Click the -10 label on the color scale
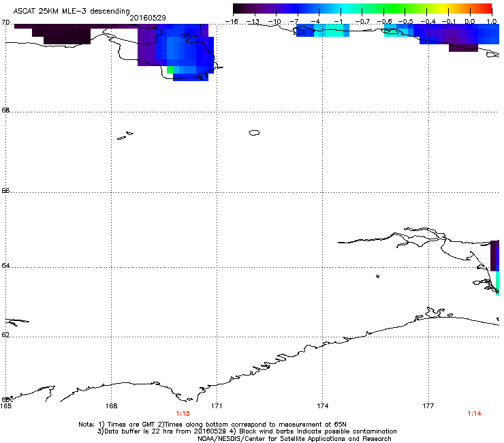Screen dimensions: 504x443 point(274,22)
